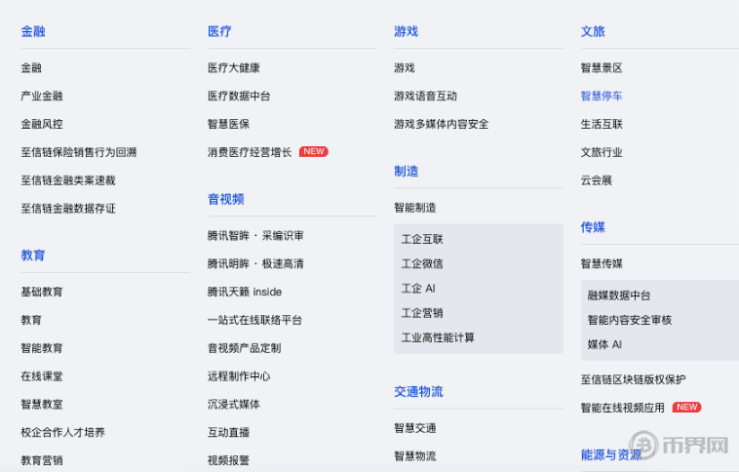
Task: Open the 视频报警 link
Action: point(228,460)
